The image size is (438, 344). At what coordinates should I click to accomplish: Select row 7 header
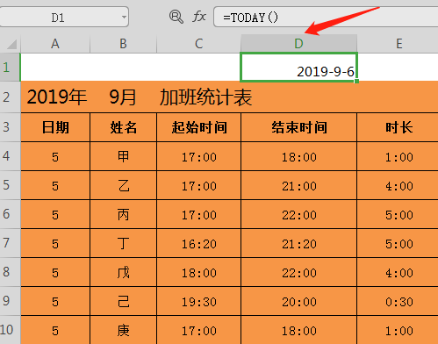click(x=10, y=243)
